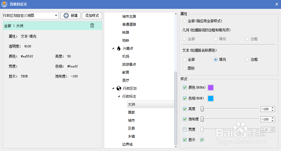Screen dimensions: 281x151
Task: Toggle the 色相(RGB) checkbox
Action: click(x=185, y=98)
